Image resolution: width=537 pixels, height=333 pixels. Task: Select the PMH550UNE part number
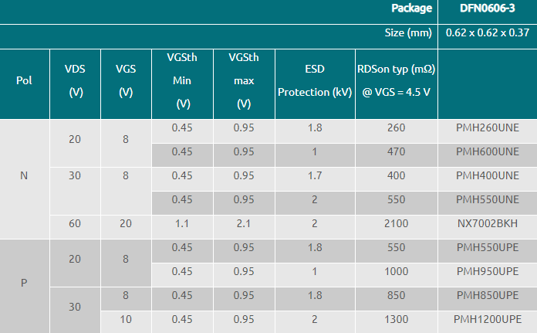pos(488,199)
